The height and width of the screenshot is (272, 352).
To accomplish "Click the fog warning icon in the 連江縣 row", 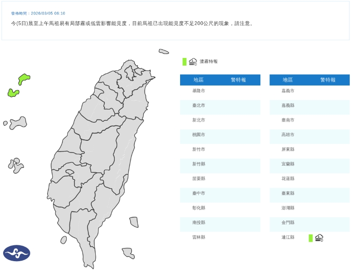I will (319, 238).
